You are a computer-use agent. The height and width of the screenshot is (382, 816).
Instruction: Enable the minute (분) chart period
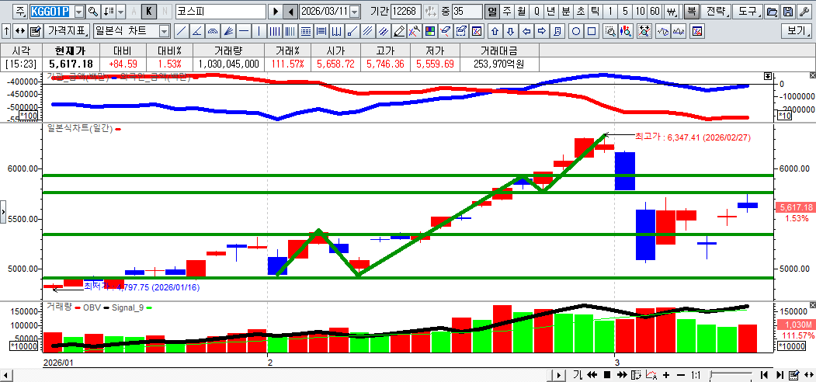coord(564,12)
